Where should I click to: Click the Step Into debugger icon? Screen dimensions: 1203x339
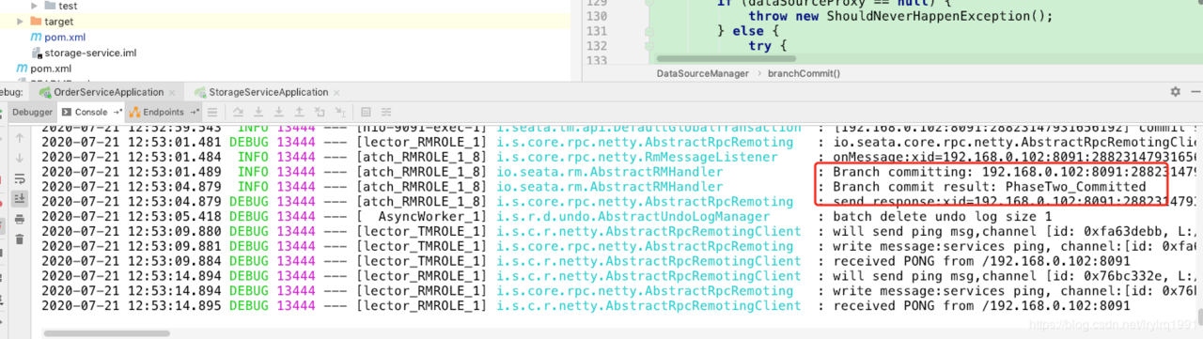(x=258, y=112)
